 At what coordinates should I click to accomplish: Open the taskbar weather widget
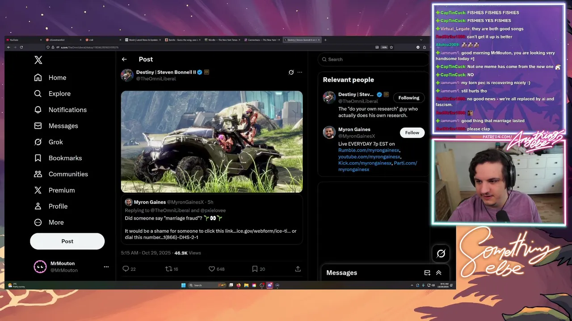pos(17,285)
